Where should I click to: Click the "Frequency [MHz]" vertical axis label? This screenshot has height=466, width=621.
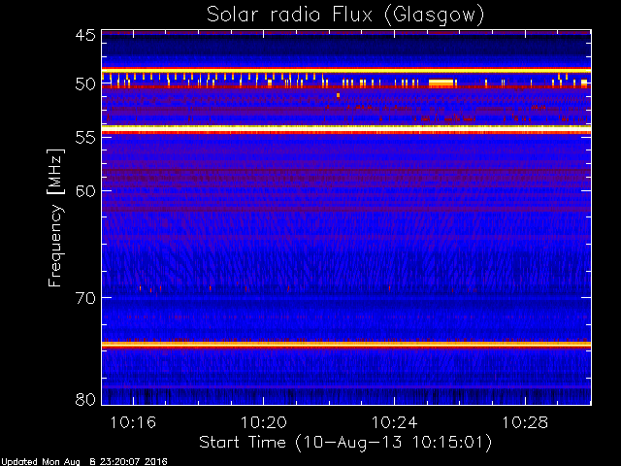(56, 216)
